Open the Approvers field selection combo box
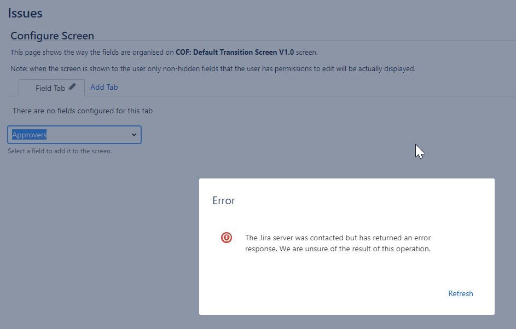 (74, 134)
